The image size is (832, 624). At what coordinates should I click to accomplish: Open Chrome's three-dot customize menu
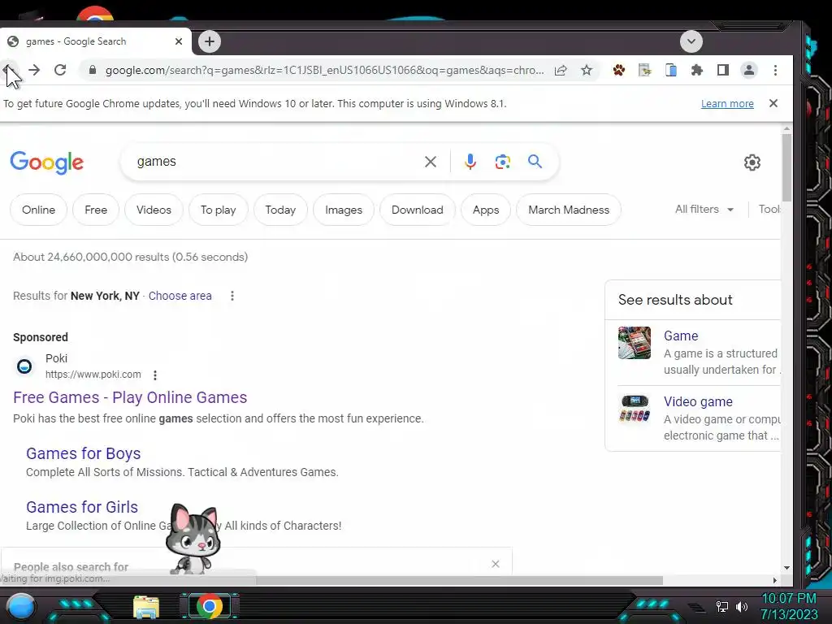(x=775, y=70)
